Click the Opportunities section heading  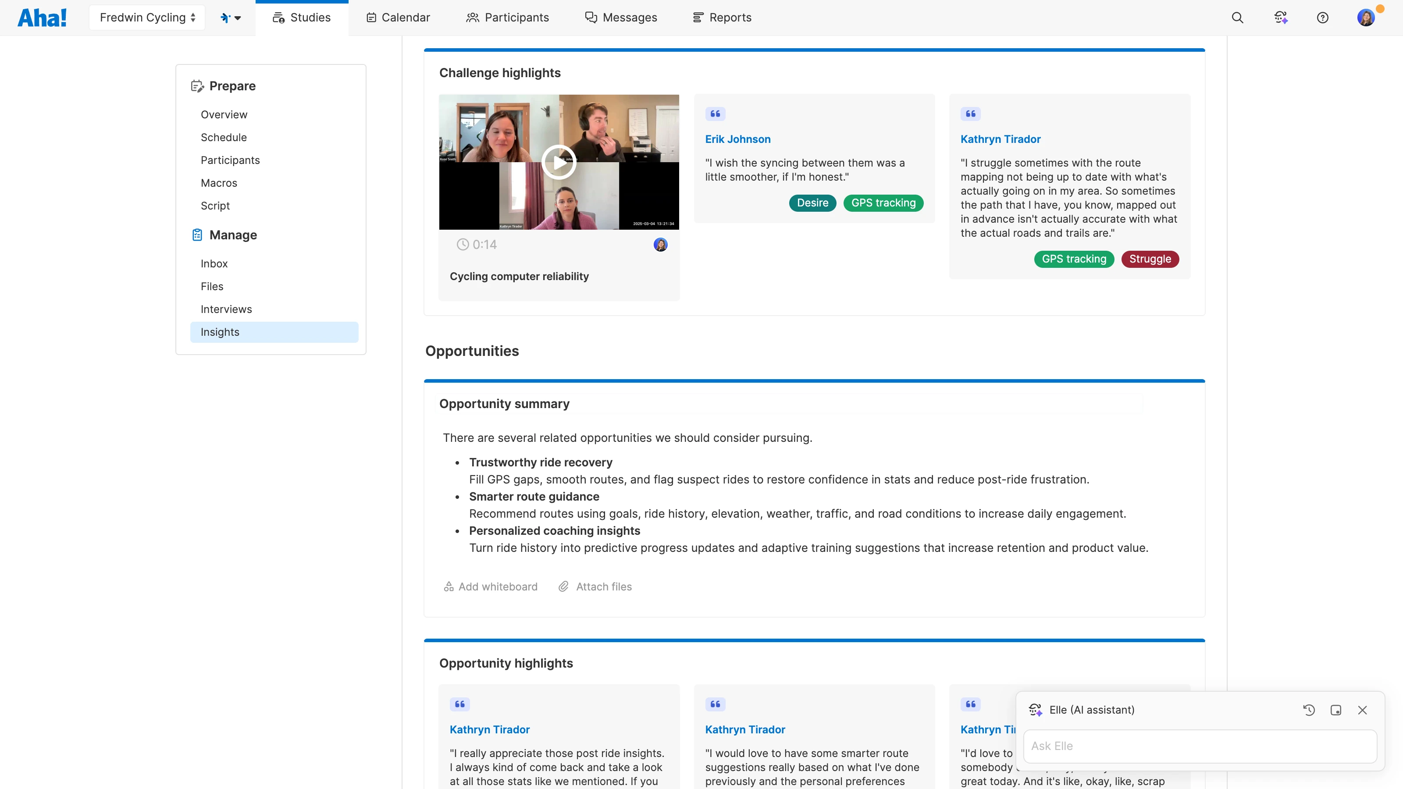[472, 351]
